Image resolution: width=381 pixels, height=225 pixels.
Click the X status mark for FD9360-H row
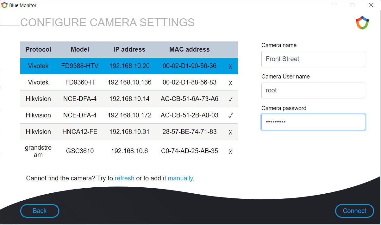(230, 83)
